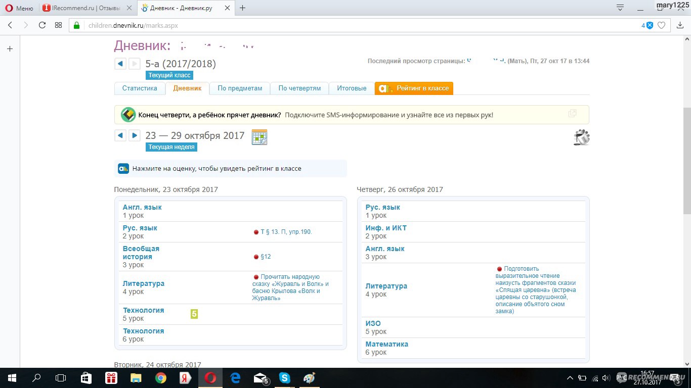This screenshot has width=691, height=388.
Task: Click the Текущая неделя label
Action: [171, 147]
